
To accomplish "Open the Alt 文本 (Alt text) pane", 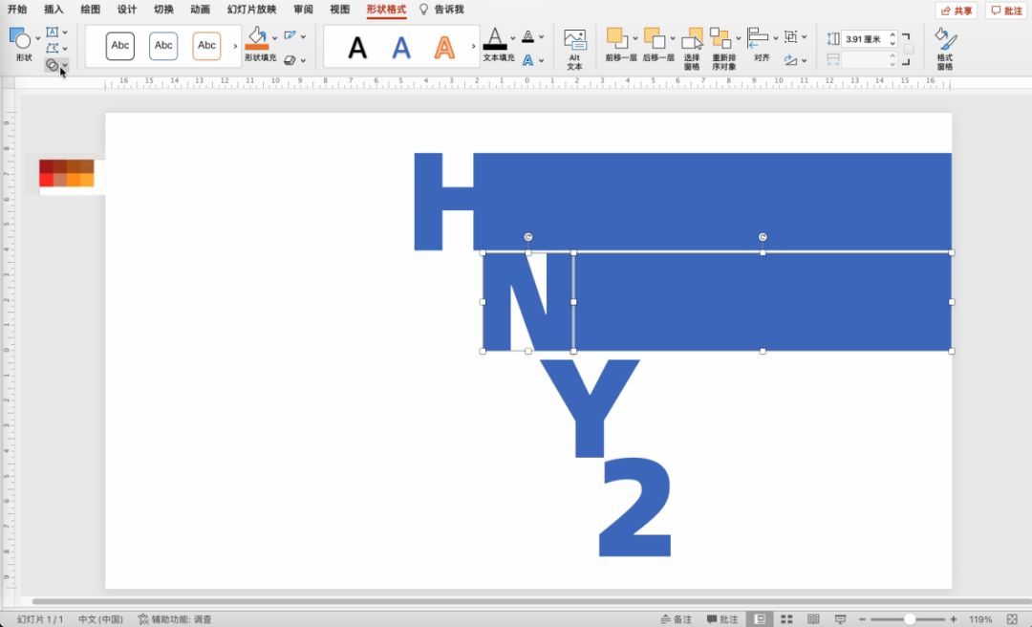I will pyautogui.click(x=574, y=49).
